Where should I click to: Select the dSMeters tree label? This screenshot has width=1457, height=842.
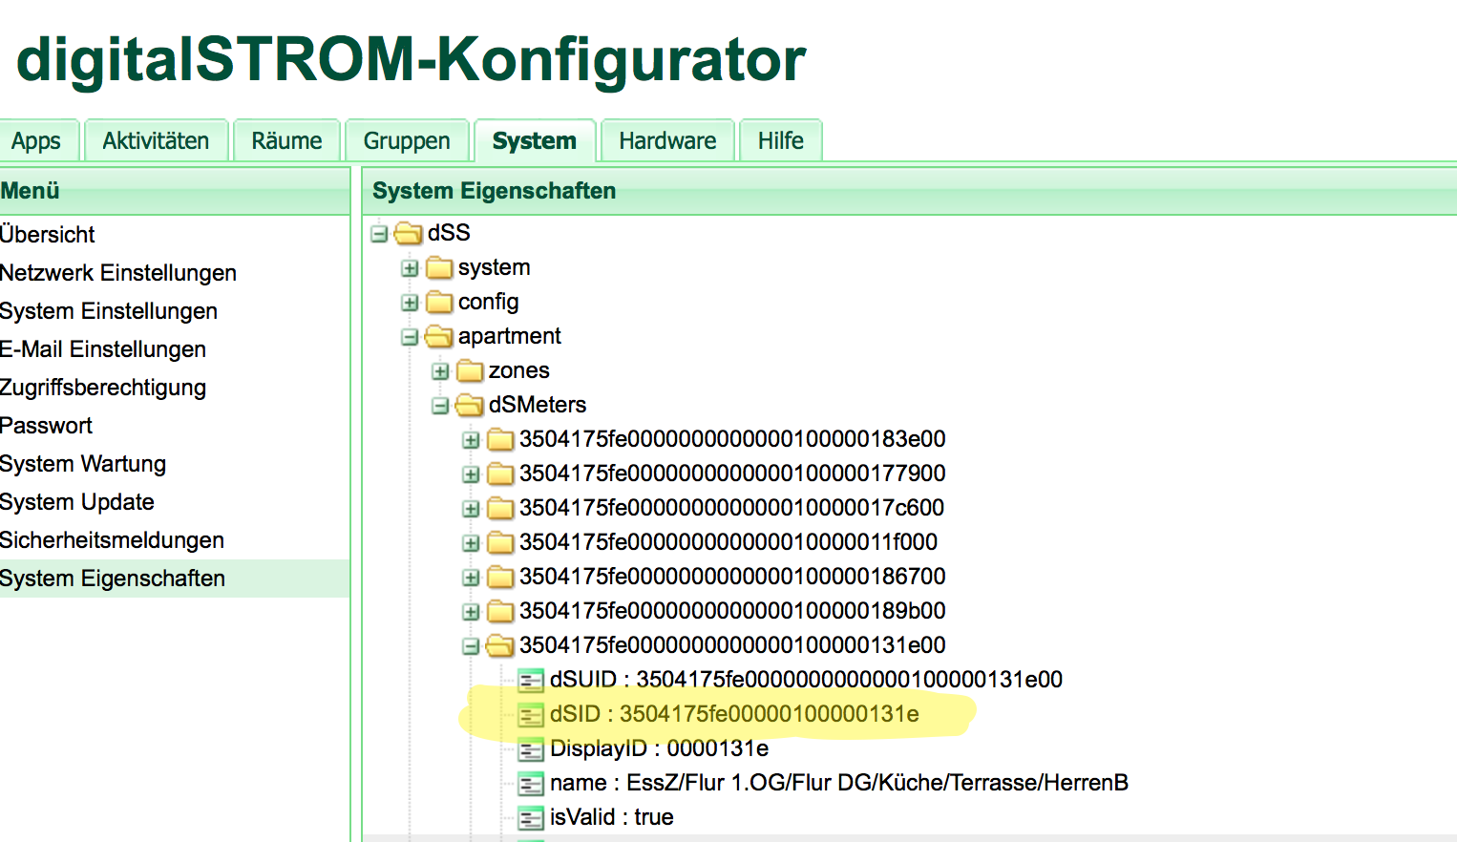point(538,405)
